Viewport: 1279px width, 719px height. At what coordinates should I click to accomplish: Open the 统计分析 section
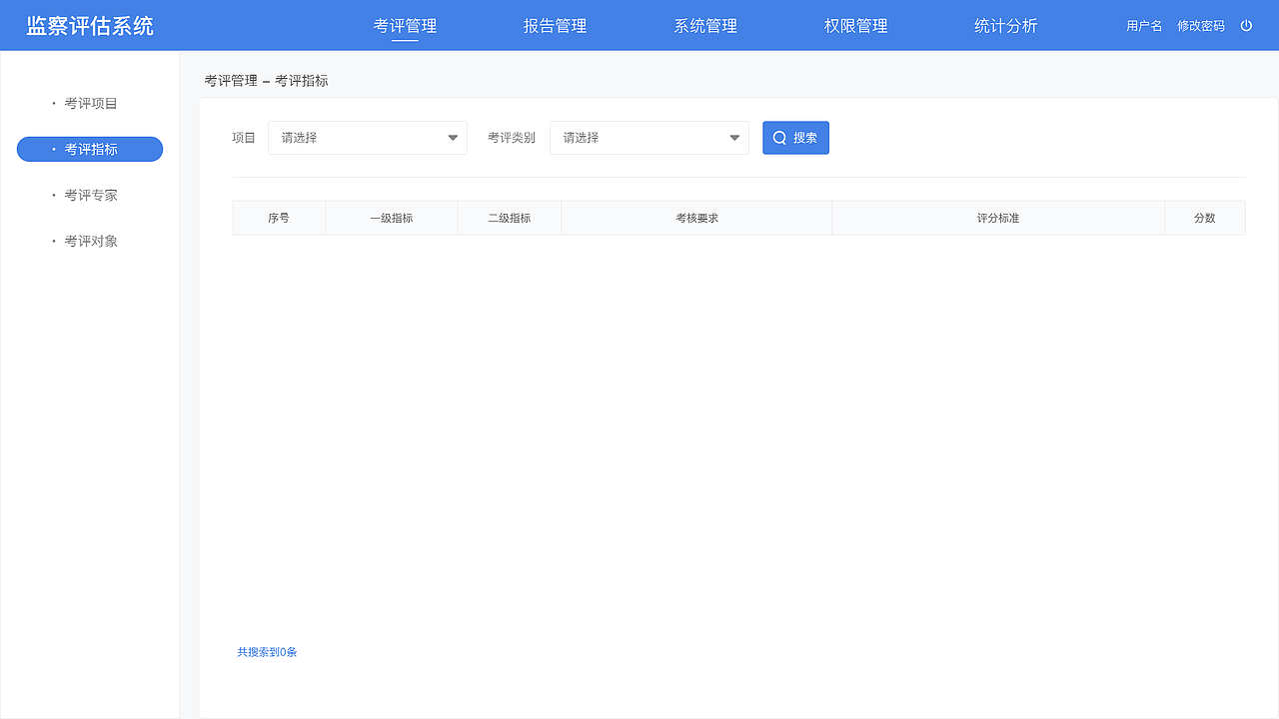(x=1006, y=25)
